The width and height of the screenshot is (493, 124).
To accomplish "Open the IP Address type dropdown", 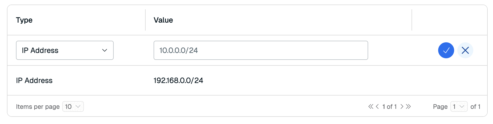I will 65,50.
